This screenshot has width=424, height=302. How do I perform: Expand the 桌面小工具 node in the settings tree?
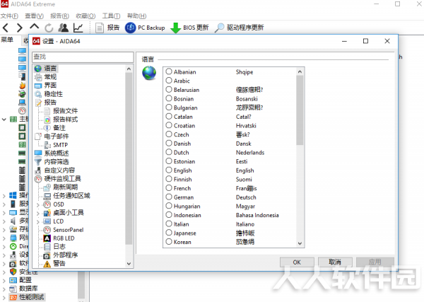click(38, 214)
